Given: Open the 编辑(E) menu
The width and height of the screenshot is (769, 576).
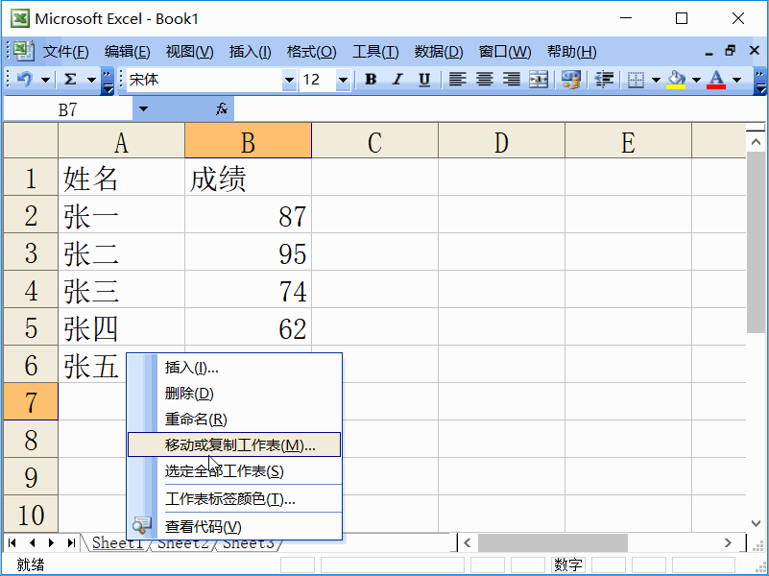Looking at the screenshot, I should 127,52.
